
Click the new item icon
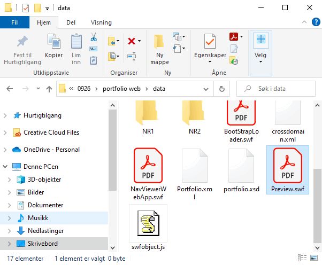point(177,37)
